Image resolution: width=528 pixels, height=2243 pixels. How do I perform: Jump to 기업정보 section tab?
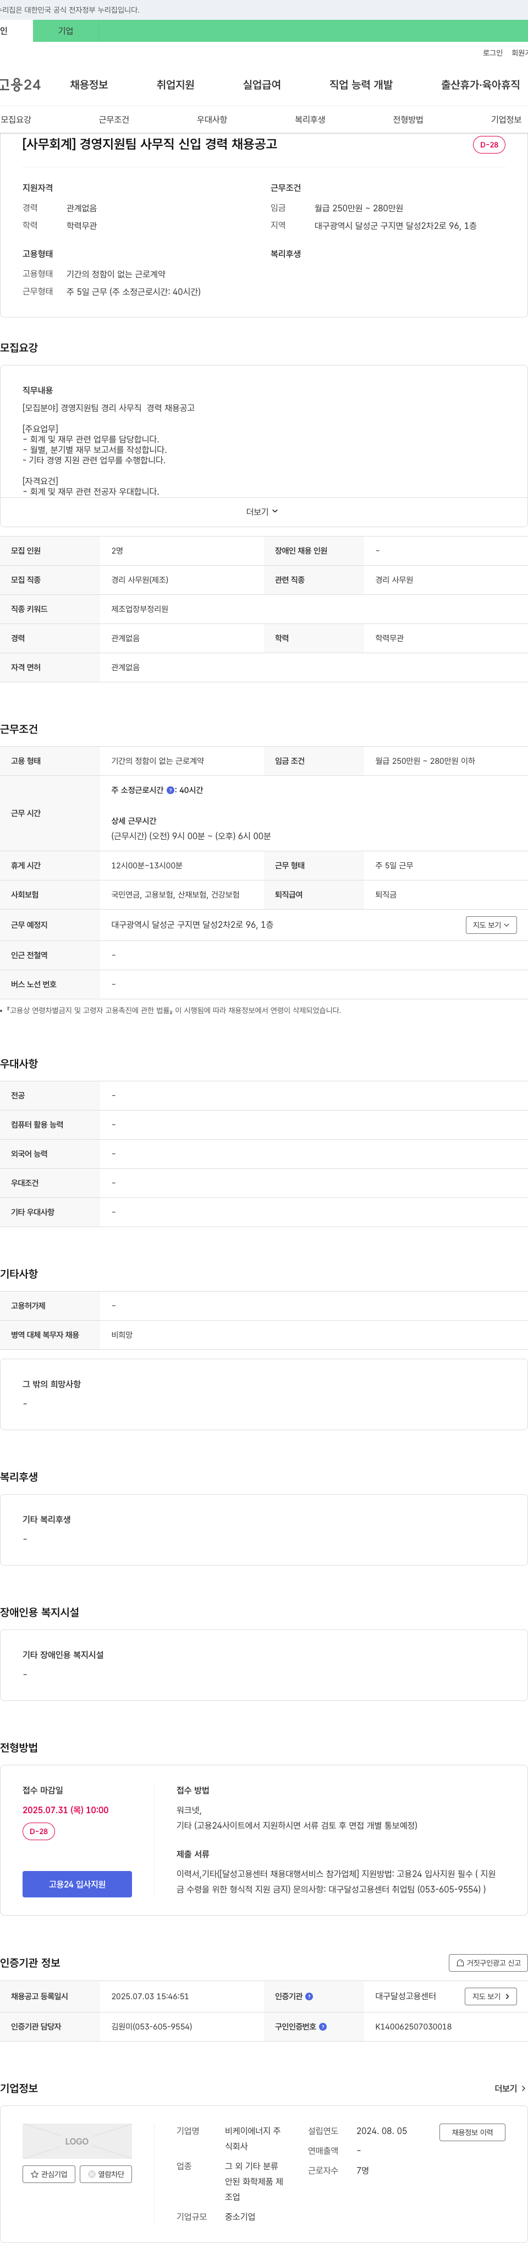click(506, 119)
